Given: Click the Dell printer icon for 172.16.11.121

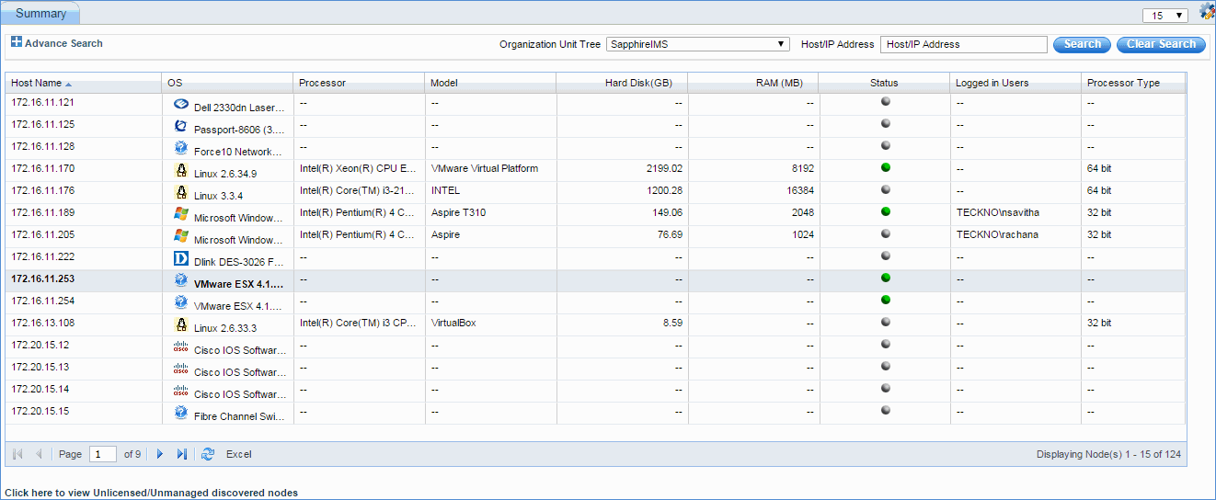Looking at the screenshot, I should (181, 105).
